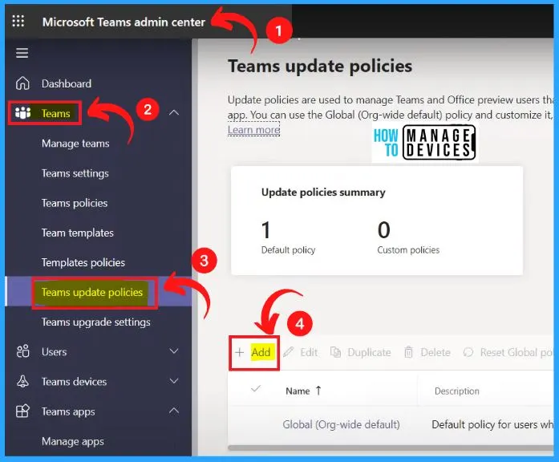559x462 pixels.
Task: Expand the Users section chevron
Action: (x=174, y=351)
